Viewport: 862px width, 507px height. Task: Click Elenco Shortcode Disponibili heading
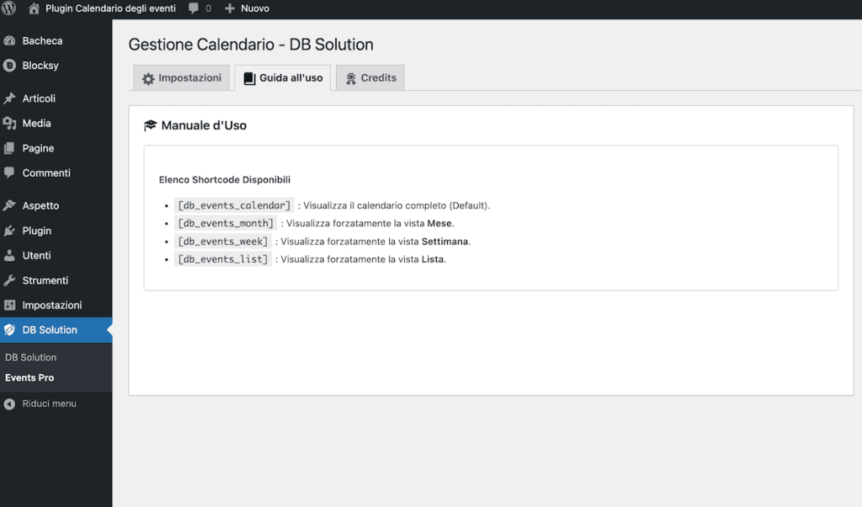[224, 180]
